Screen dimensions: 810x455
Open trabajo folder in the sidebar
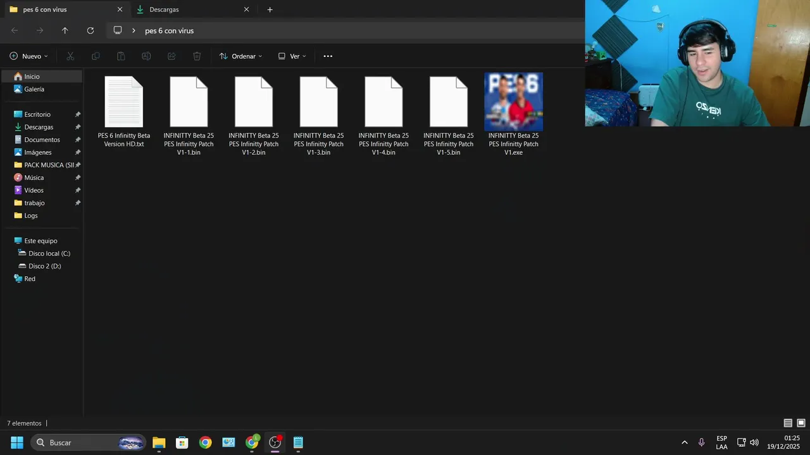coord(42,203)
